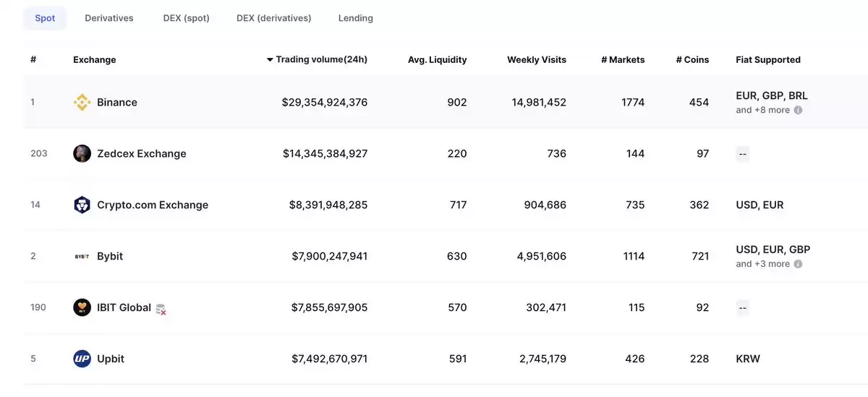
Task: Click the Fiat Supported column header
Action: click(x=768, y=60)
